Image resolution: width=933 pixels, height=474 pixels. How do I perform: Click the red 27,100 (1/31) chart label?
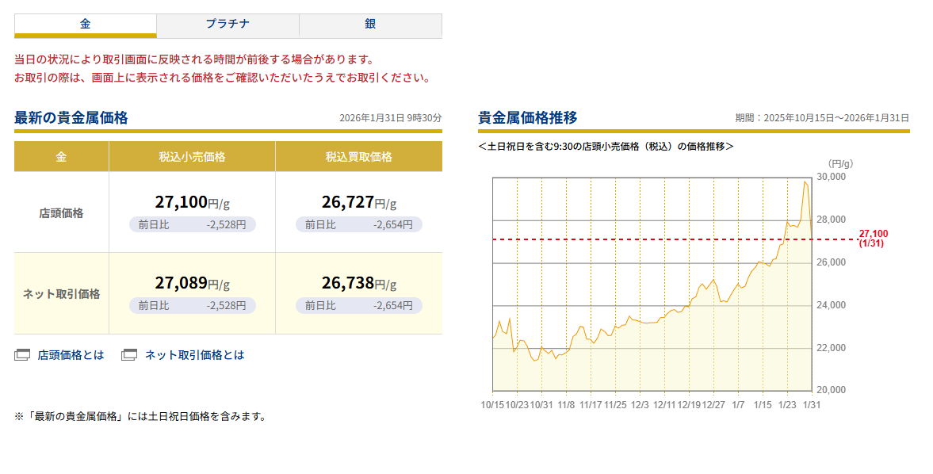pyautogui.click(x=872, y=238)
